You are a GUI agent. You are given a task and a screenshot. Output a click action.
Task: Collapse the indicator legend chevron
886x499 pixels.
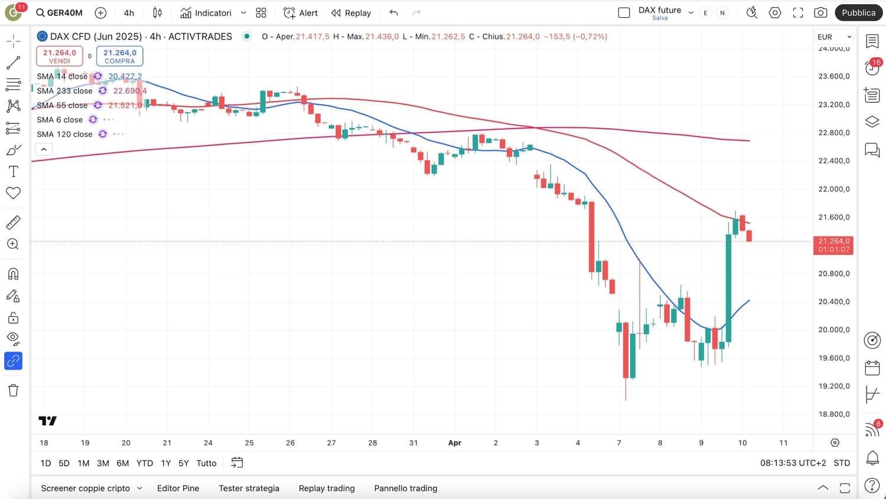click(x=44, y=150)
